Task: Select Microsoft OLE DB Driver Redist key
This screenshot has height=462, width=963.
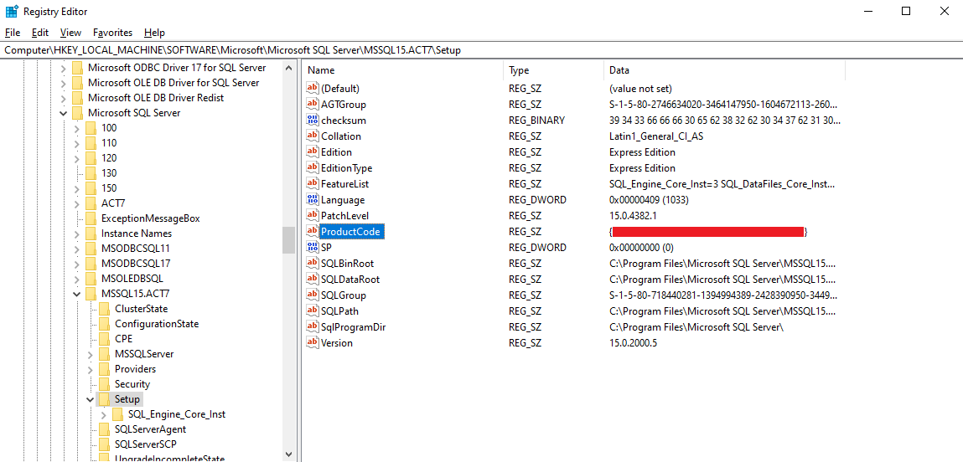Action: 156,98
